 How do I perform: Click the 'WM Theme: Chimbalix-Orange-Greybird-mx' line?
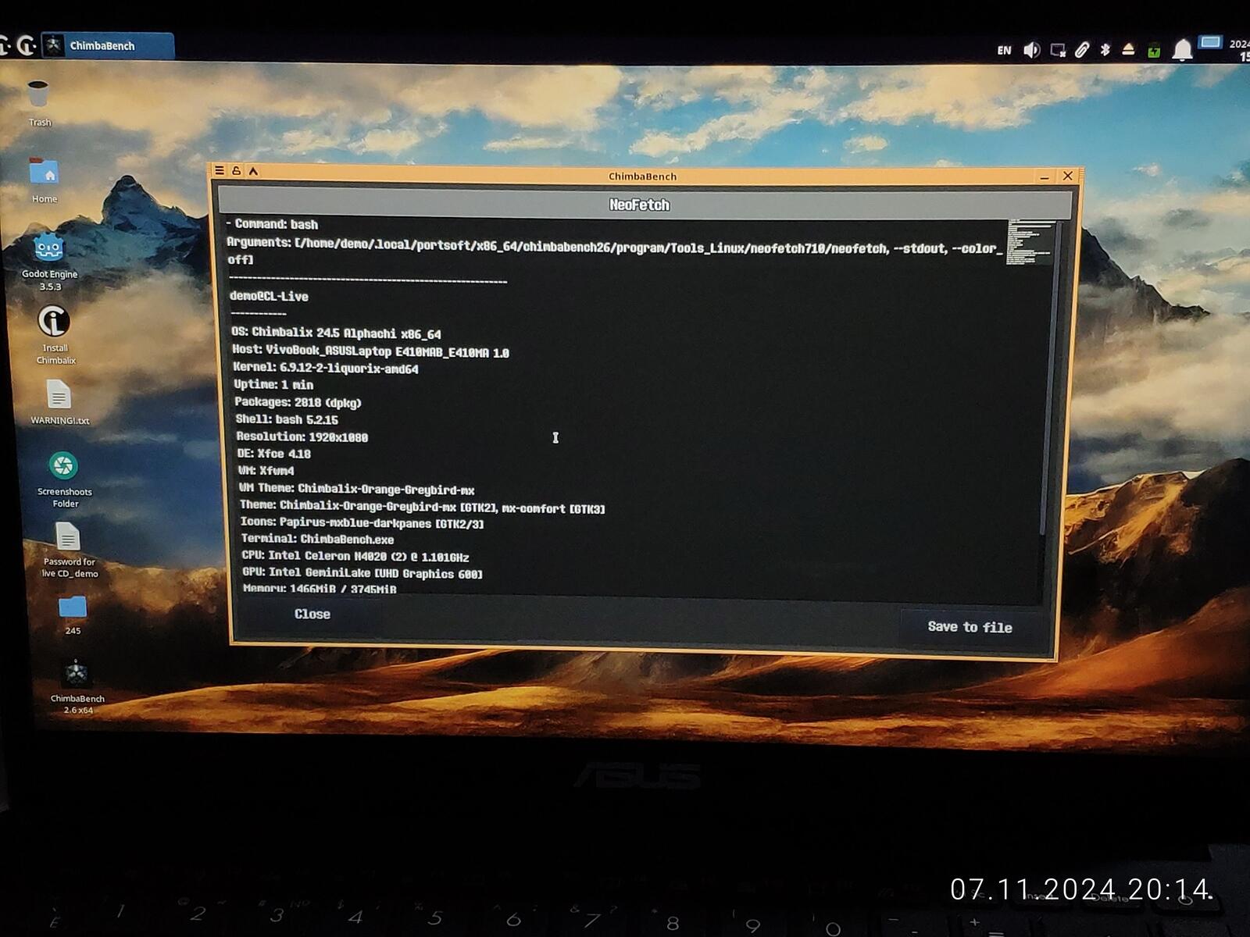click(357, 489)
